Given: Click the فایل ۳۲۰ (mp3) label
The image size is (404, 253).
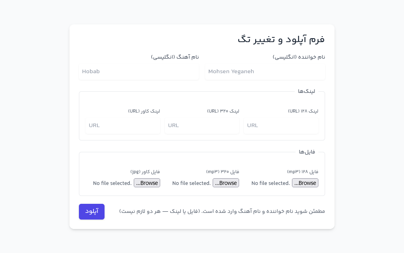Looking at the screenshot, I should pyautogui.click(x=223, y=172).
